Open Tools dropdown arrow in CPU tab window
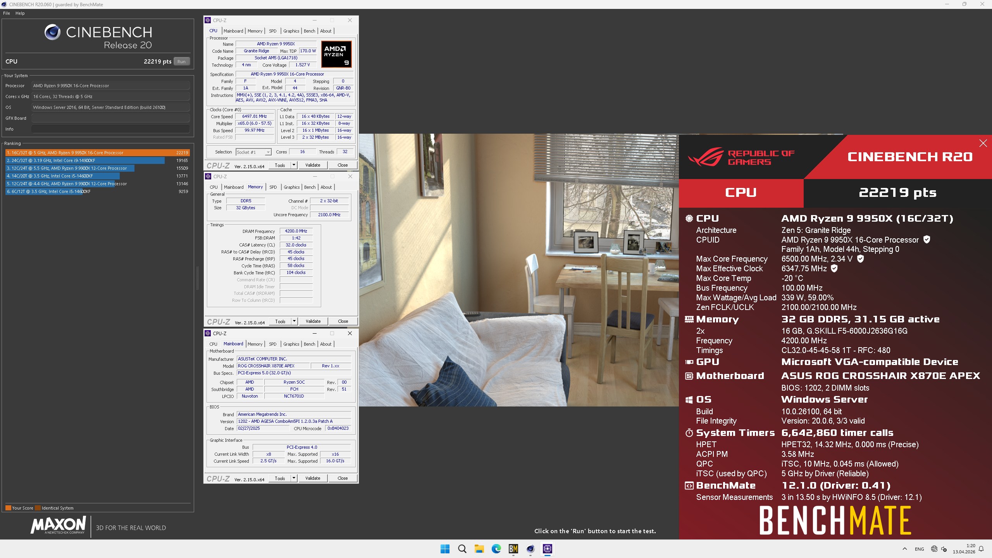The height and width of the screenshot is (558, 992). [x=294, y=165]
